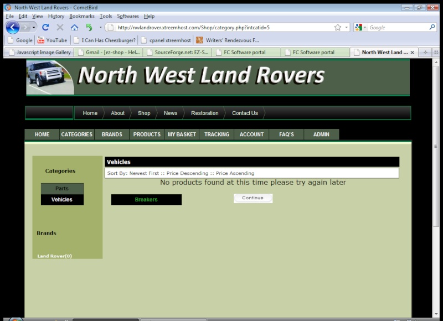Open the Shop nav link
Screen dimensions: 443x321
tap(144, 113)
